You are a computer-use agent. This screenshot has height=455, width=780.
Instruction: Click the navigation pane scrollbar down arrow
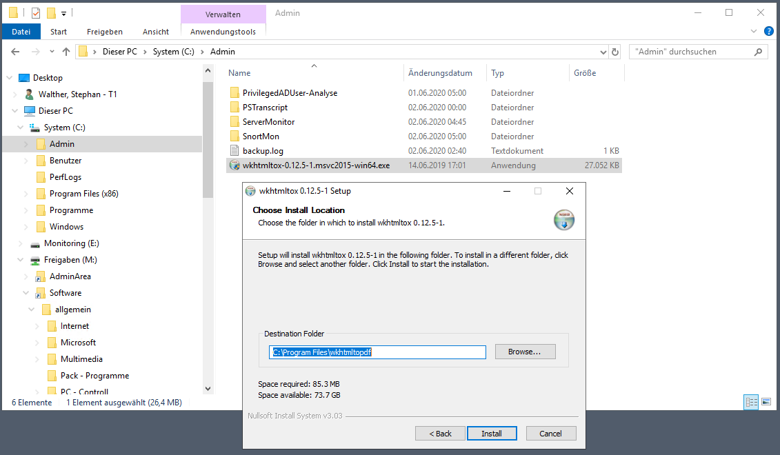point(208,389)
